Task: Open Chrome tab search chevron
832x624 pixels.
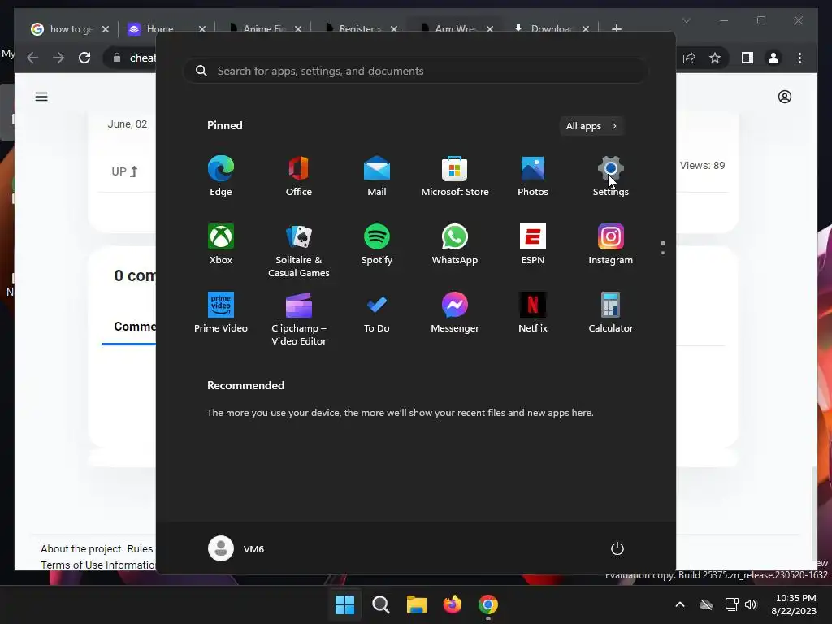Action: [x=686, y=20]
